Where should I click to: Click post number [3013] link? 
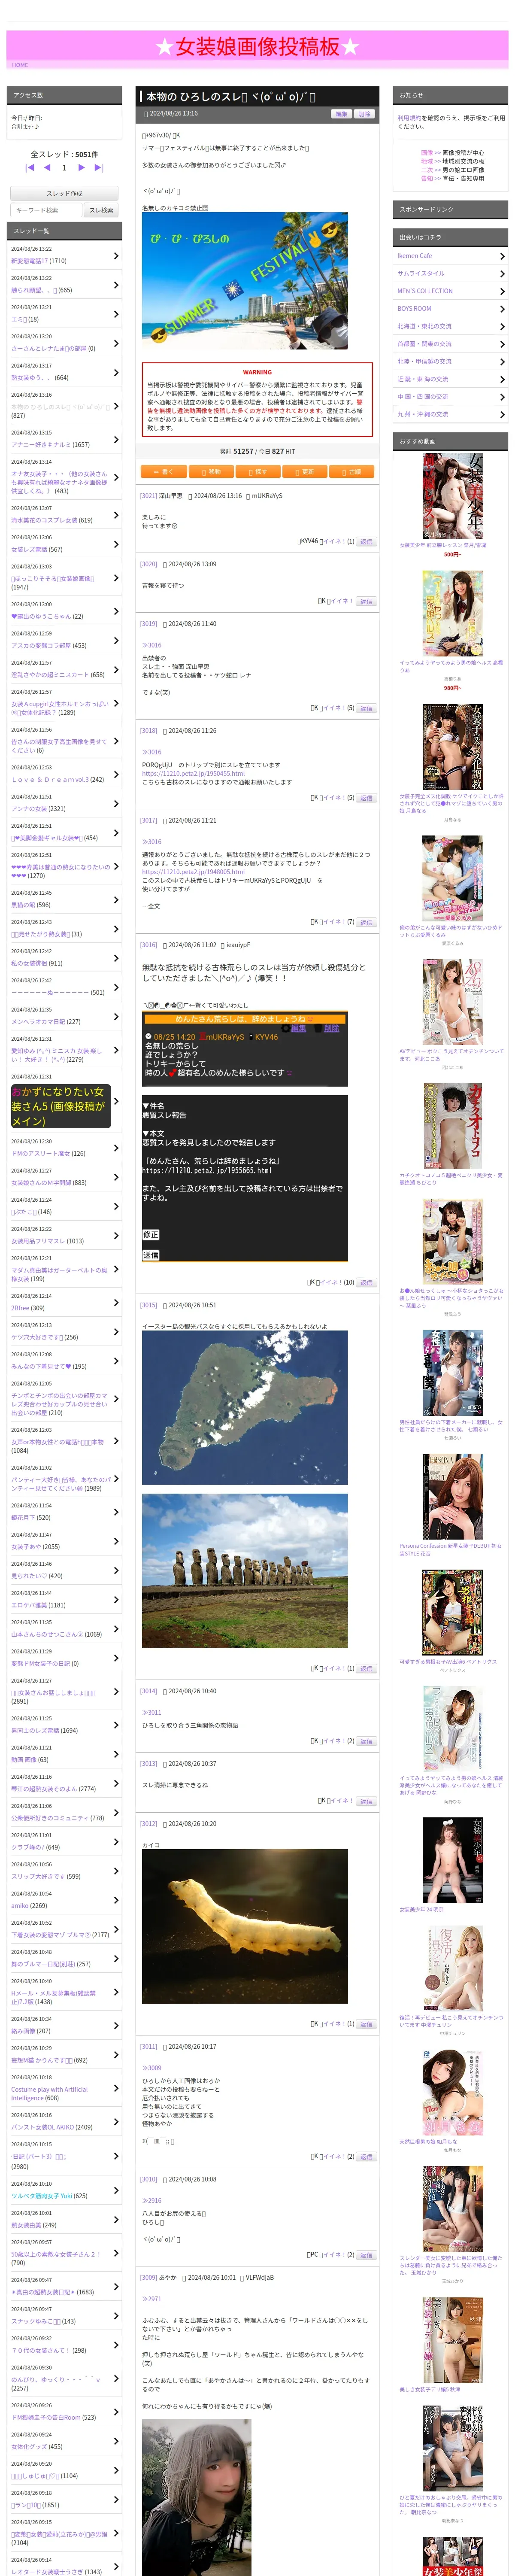click(148, 1764)
